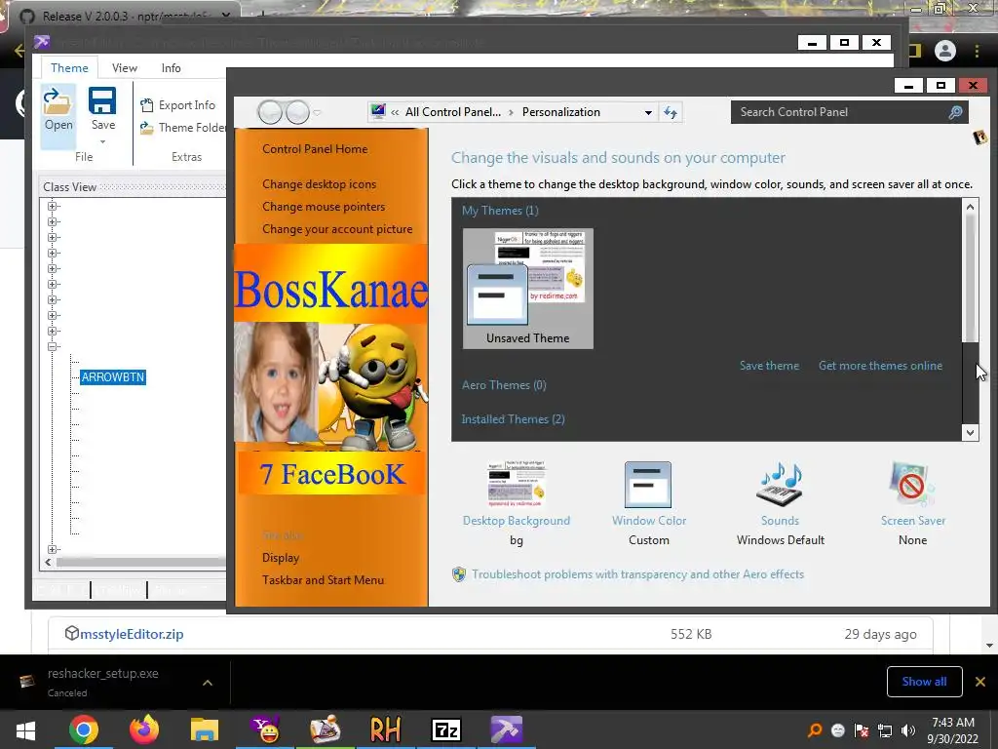The height and width of the screenshot is (749, 998).
Task: Open the chevron menu next to reshacker_setup.exe
Action: tap(208, 682)
